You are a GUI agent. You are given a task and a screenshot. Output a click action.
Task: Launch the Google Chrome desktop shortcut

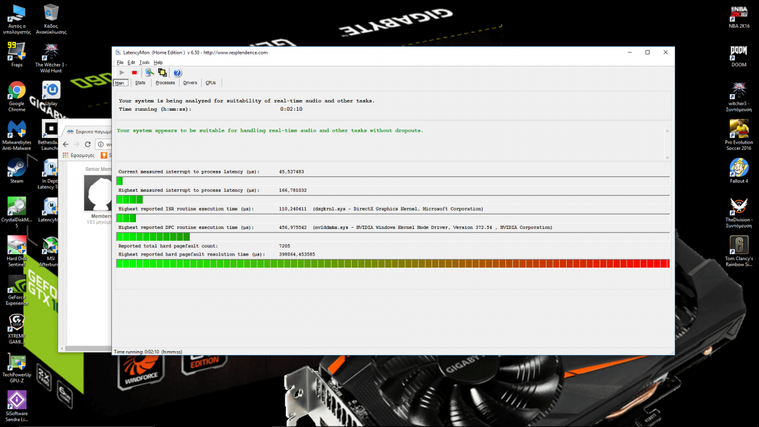tap(17, 96)
